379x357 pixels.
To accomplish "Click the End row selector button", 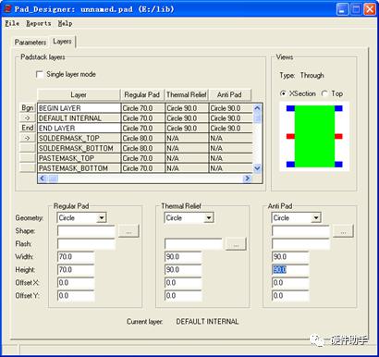I will pyautogui.click(x=28, y=128).
